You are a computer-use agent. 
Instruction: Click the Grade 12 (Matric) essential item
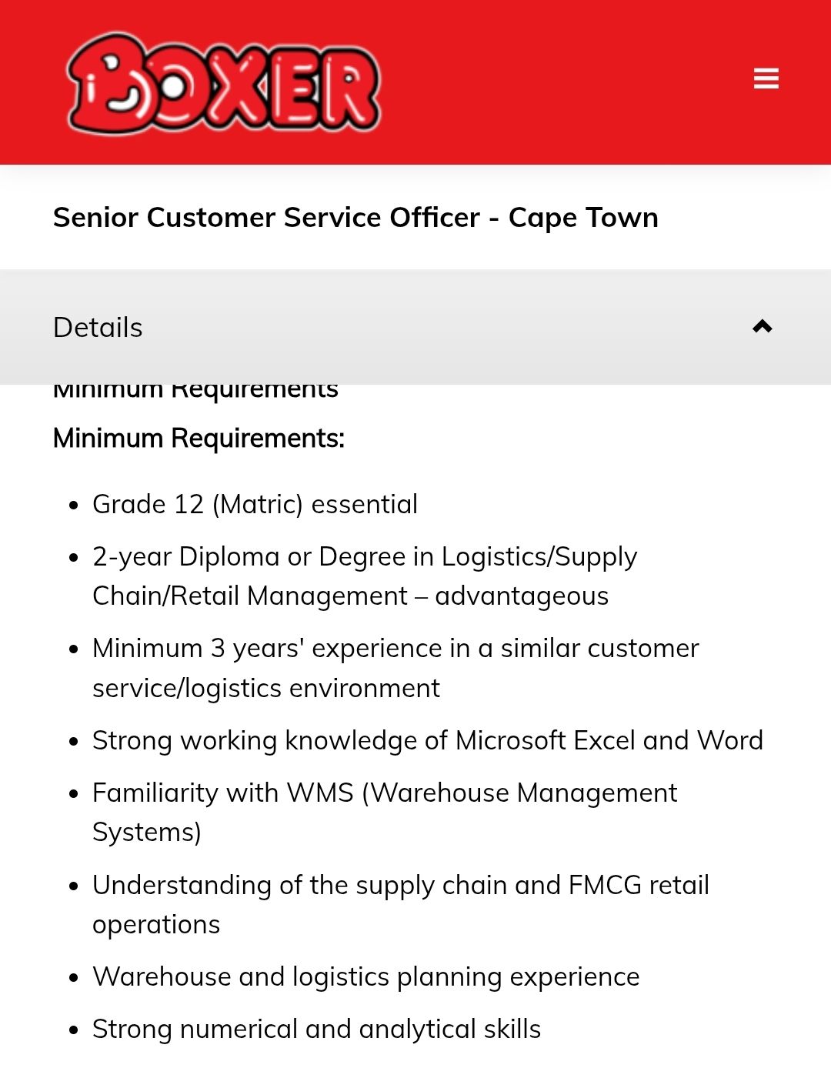click(x=255, y=505)
